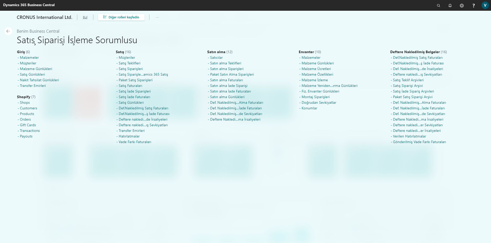Click Dynamics 365 Business Central title
Screen dimensions: 491x243
point(29,5)
